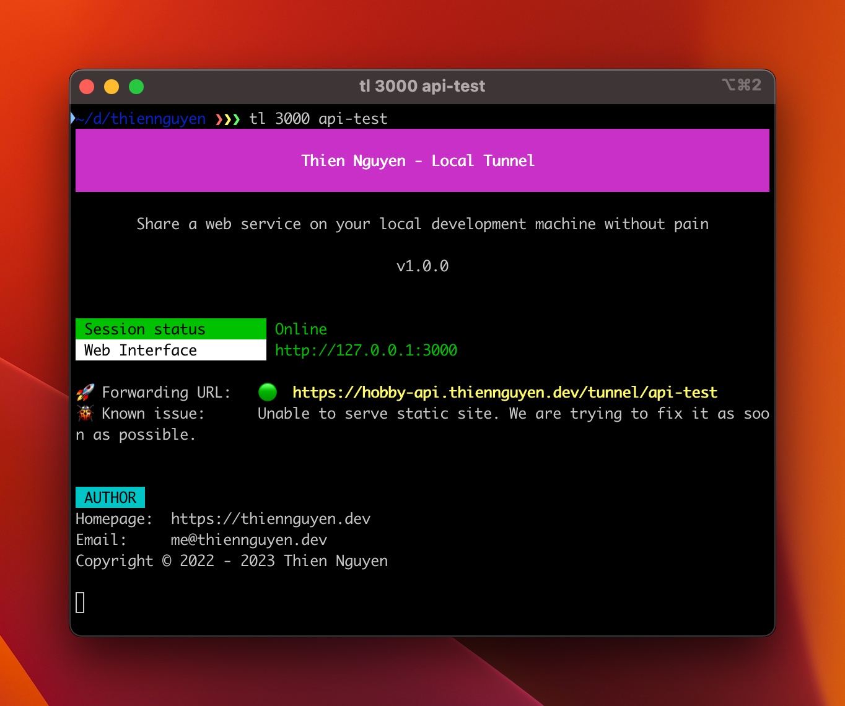This screenshot has width=845, height=706.
Task: Click the white 'Web Interface' label
Action: point(171,350)
